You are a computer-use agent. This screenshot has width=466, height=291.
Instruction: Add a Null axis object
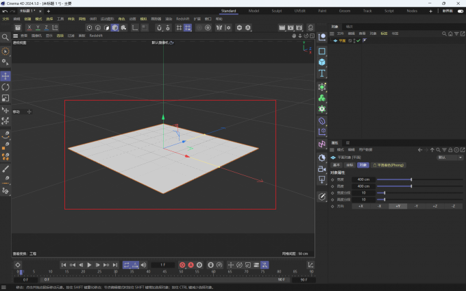[322, 37]
